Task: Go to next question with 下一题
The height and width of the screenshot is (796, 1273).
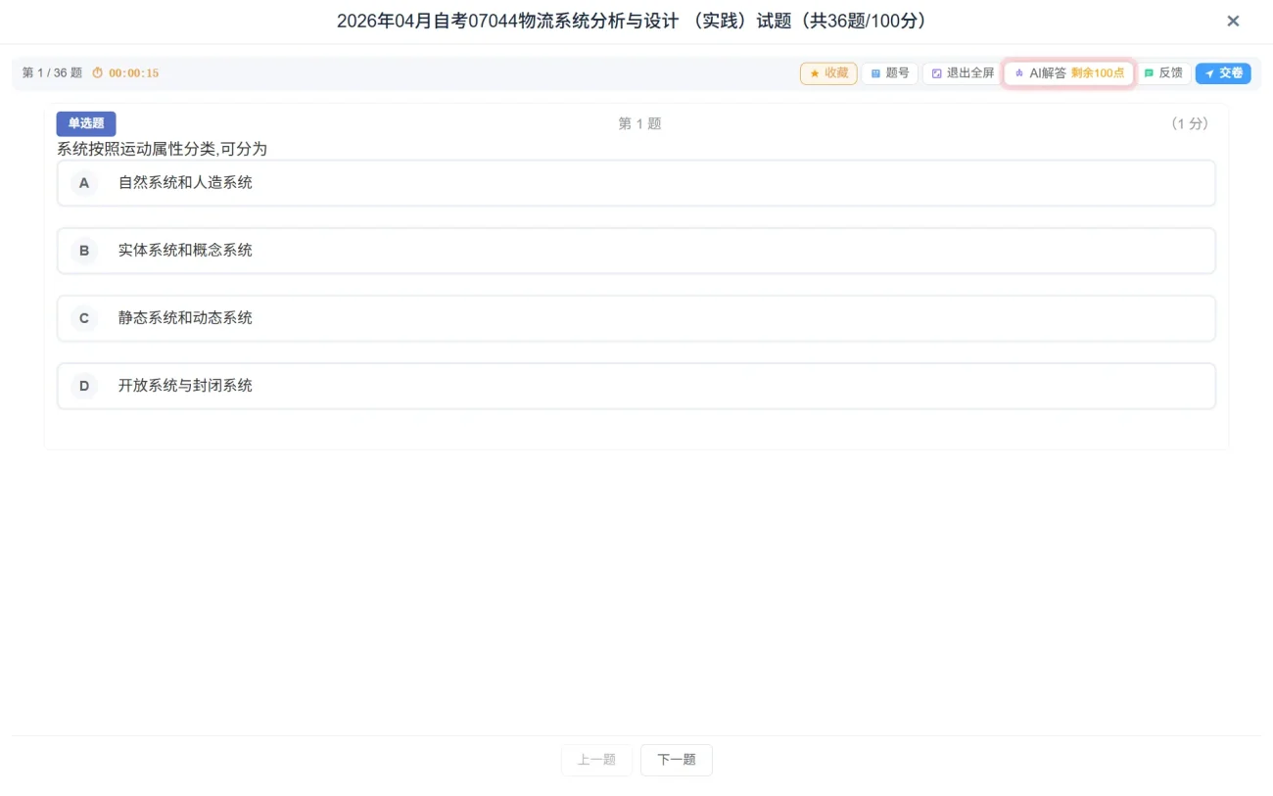Action: click(x=676, y=760)
